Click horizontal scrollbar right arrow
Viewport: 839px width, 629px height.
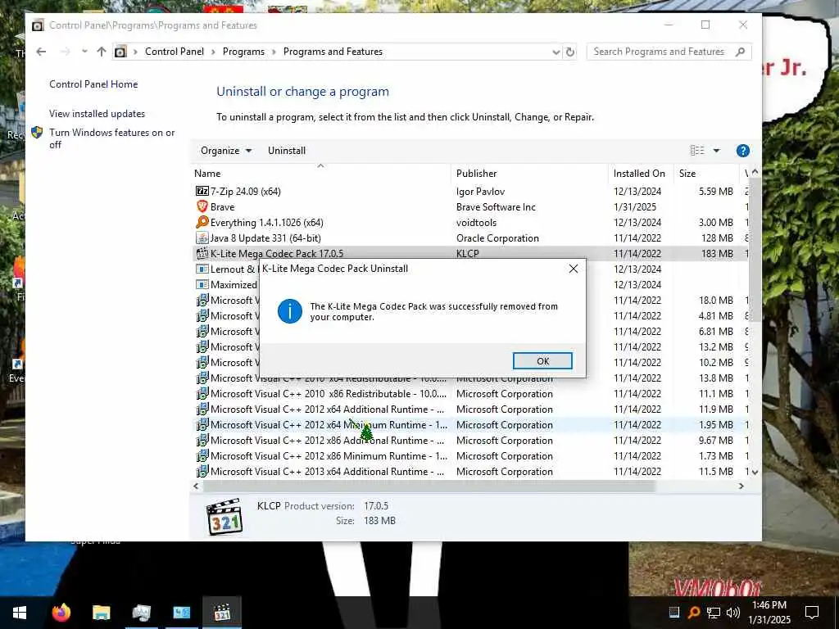point(741,486)
